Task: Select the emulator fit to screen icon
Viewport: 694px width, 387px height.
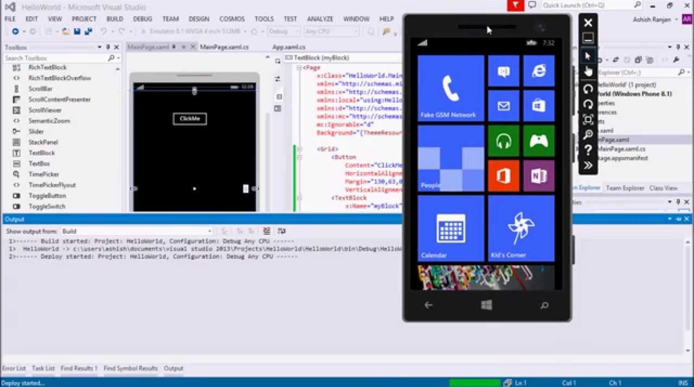Action: (x=588, y=120)
